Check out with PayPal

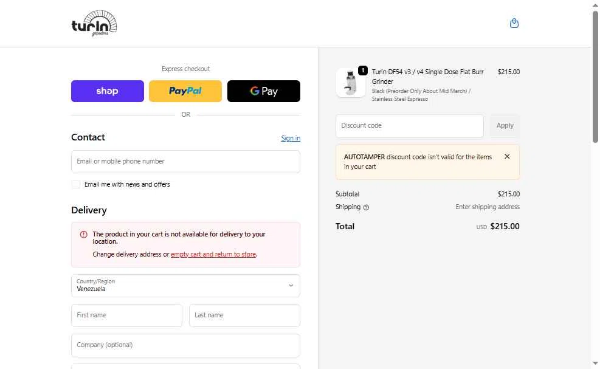point(185,91)
